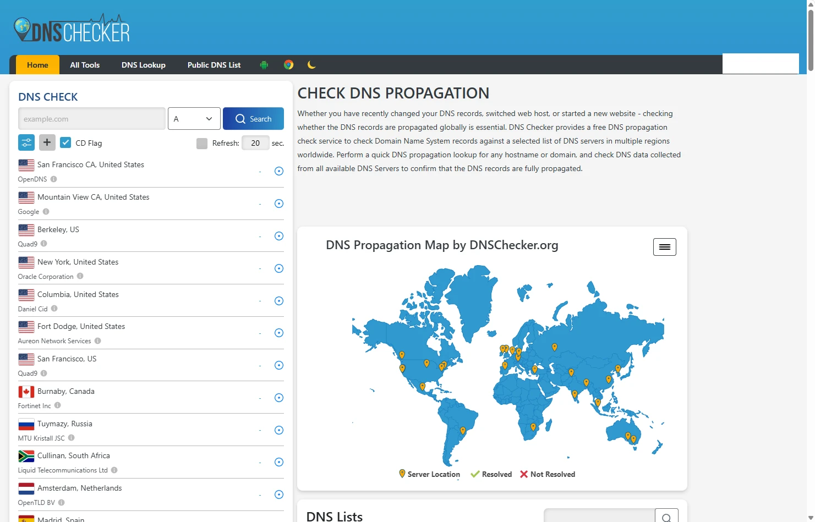The height and width of the screenshot is (522, 815).
Task: Click the refresh interval value field
Action: tap(255, 142)
